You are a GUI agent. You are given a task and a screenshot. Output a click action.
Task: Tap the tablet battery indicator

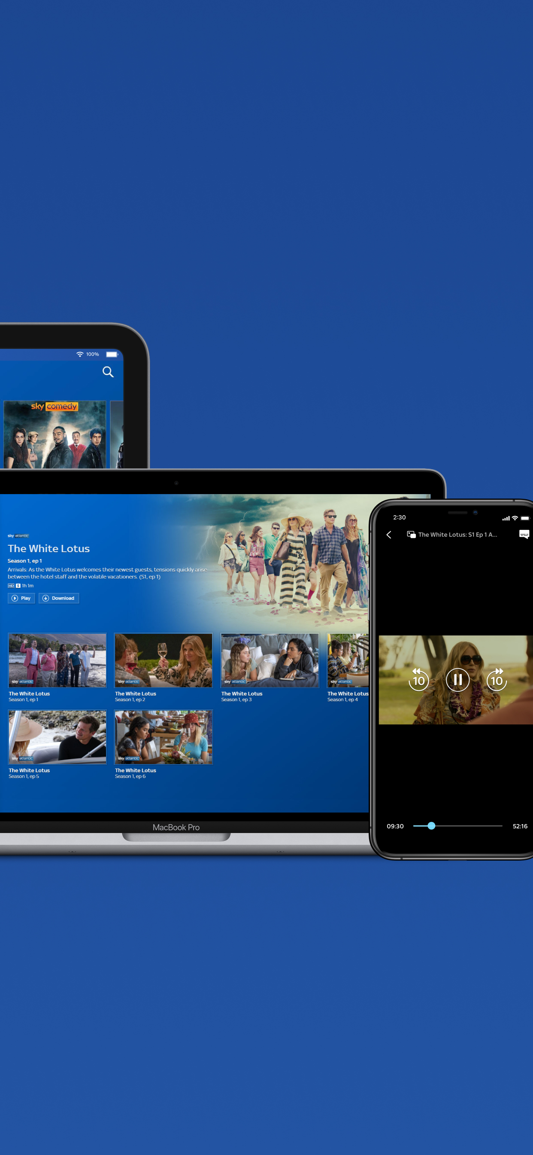pyautogui.click(x=112, y=354)
